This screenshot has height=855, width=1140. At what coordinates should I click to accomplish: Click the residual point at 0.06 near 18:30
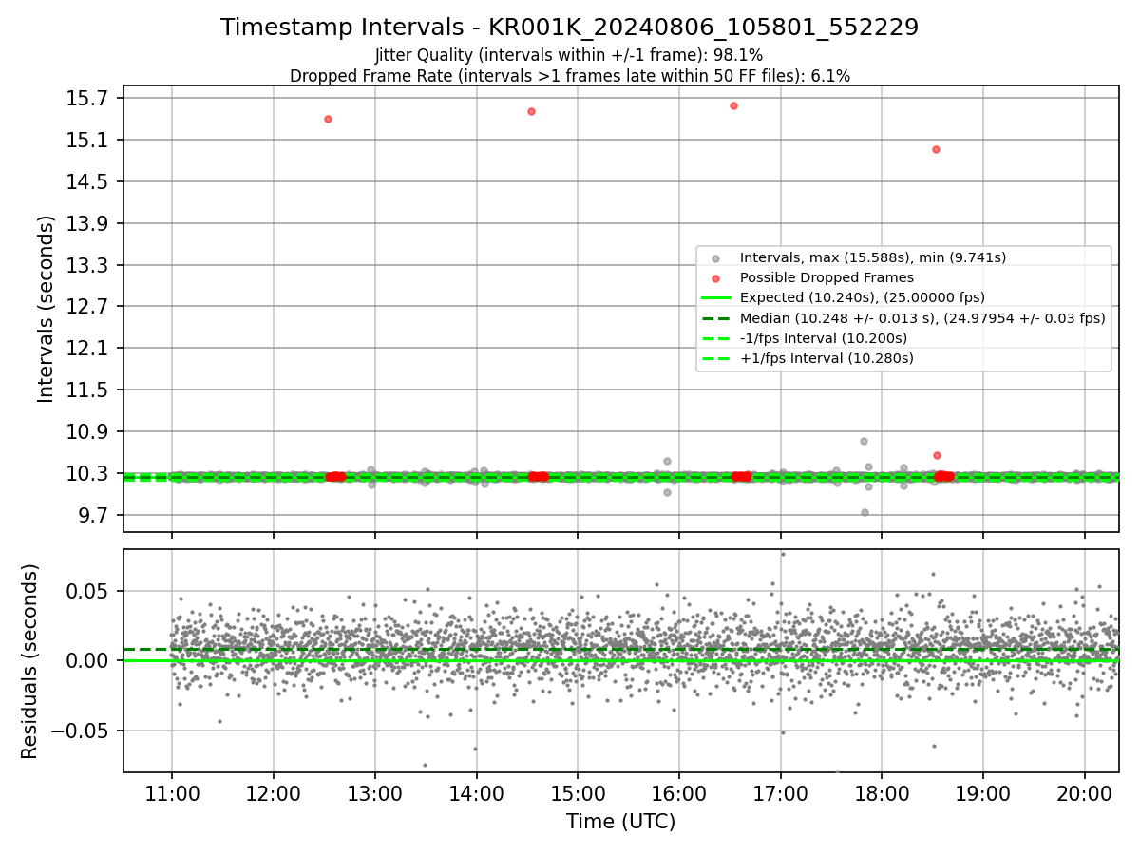point(933,574)
